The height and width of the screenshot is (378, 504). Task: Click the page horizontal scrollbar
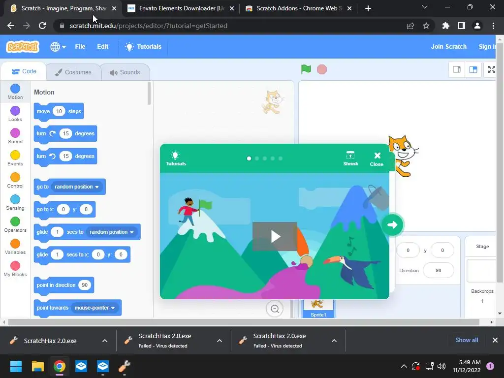244,322
